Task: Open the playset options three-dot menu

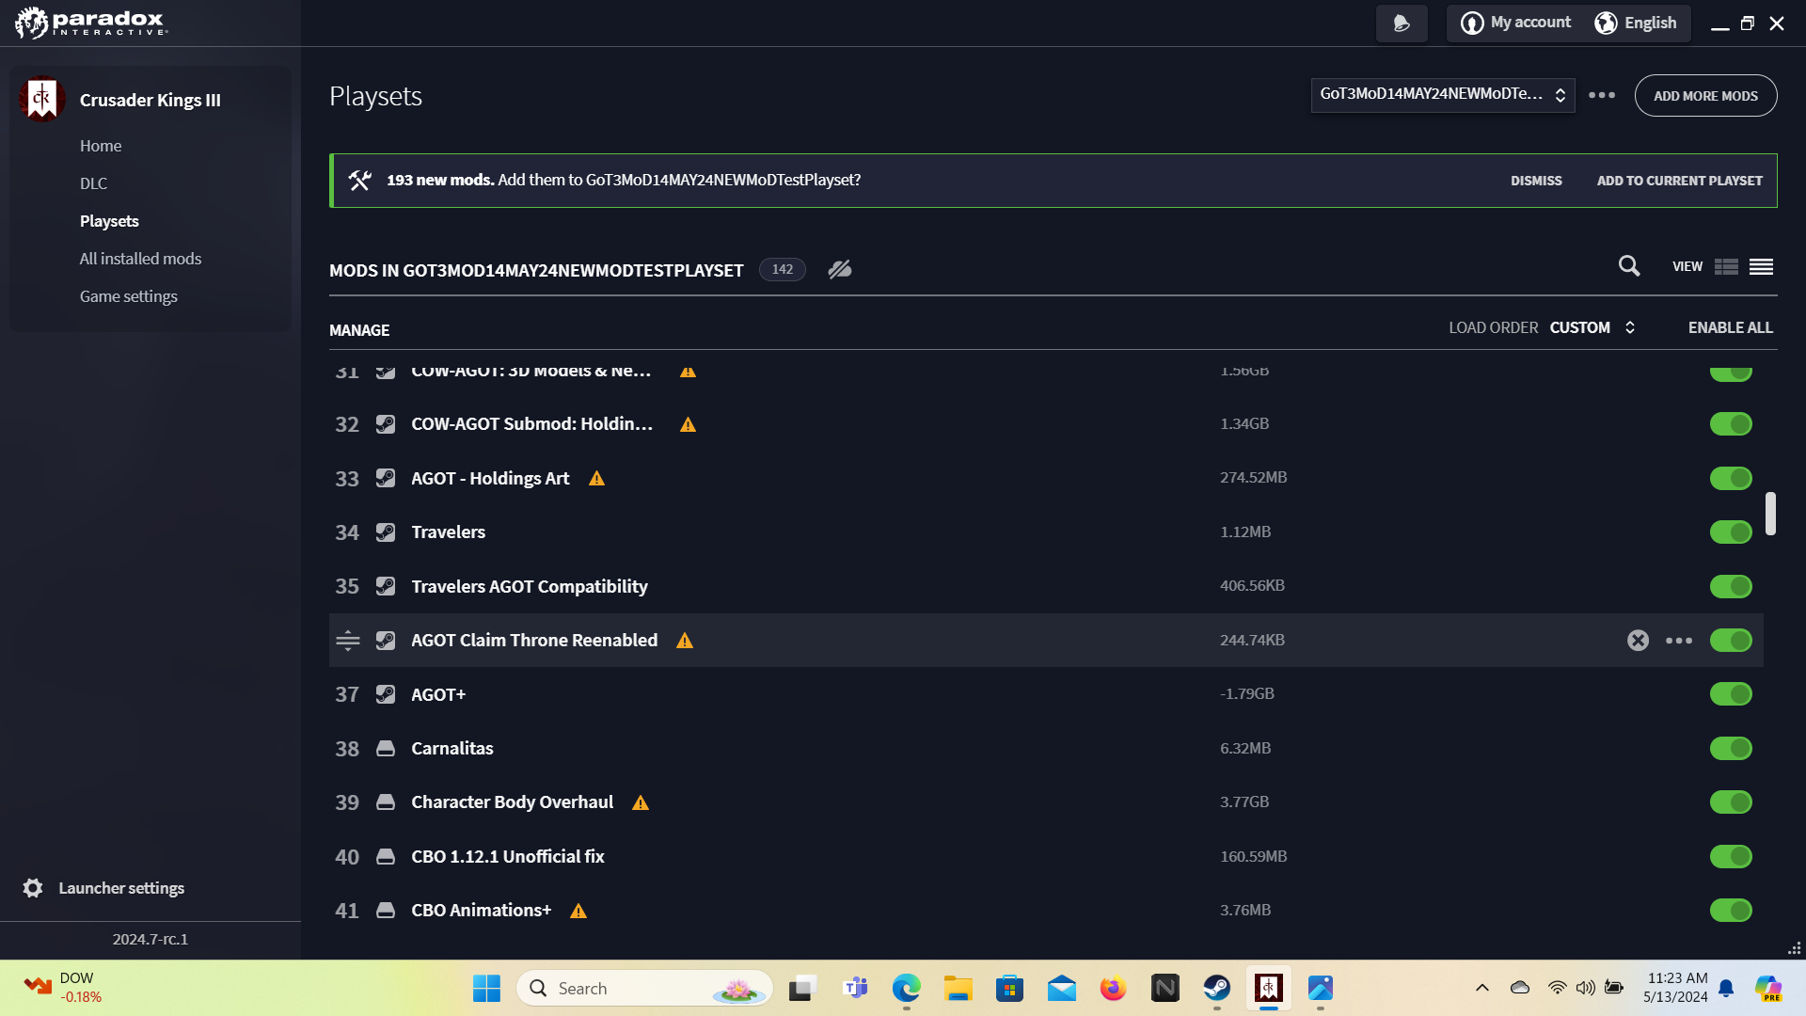Action: pyautogui.click(x=1602, y=95)
